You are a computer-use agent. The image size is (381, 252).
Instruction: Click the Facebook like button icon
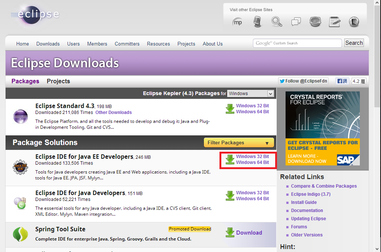click(342, 81)
